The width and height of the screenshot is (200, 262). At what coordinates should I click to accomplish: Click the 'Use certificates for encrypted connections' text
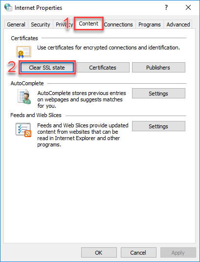[109, 48]
